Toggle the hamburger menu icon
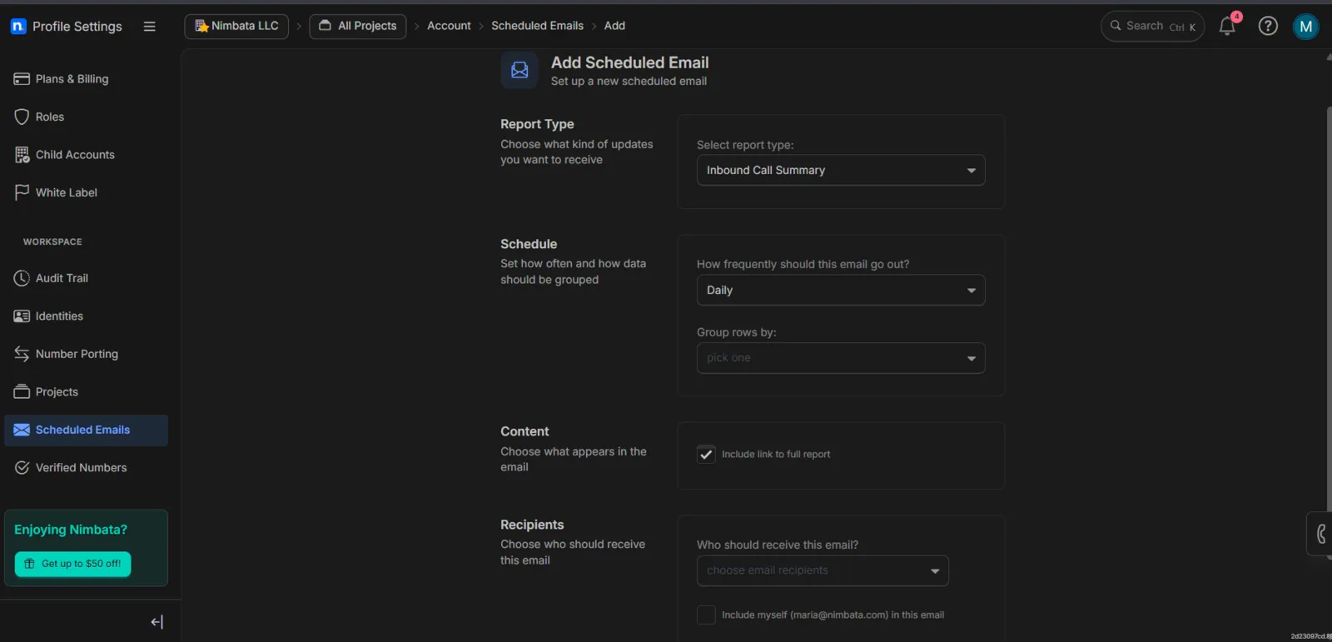Viewport: 1332px width, 642px height. click(x=150, y=27)
